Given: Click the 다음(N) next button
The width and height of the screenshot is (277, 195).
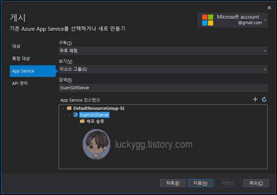Looking at the screenshot, I should tap(201, 183).
